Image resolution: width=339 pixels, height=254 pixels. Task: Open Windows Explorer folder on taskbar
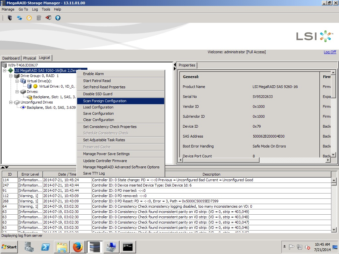(62, 247)
